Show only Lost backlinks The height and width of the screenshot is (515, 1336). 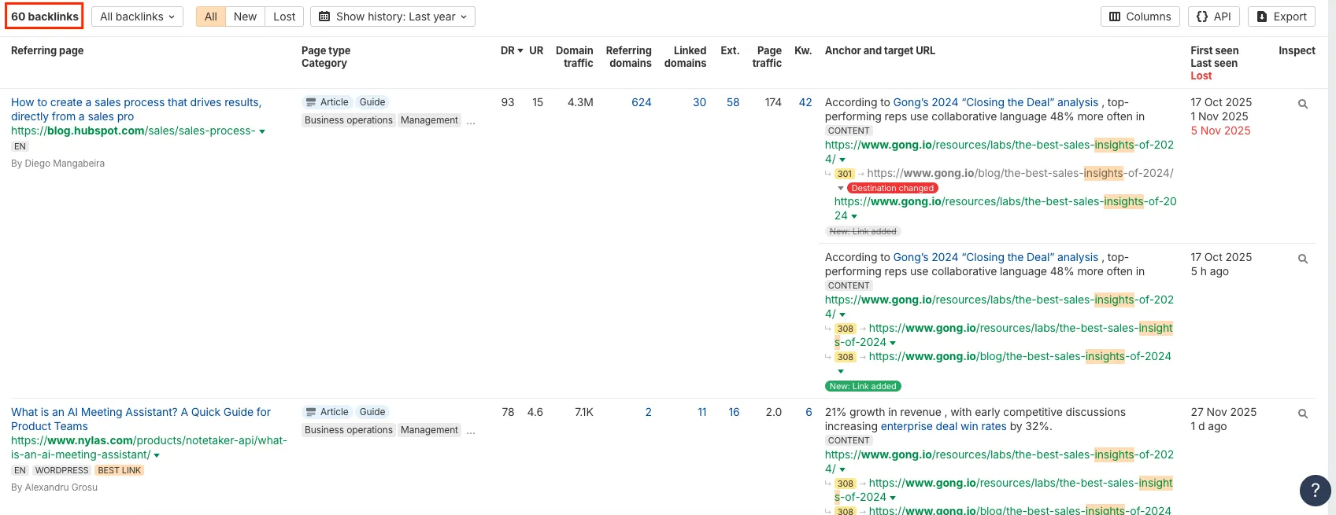click(x=284, y=17)
